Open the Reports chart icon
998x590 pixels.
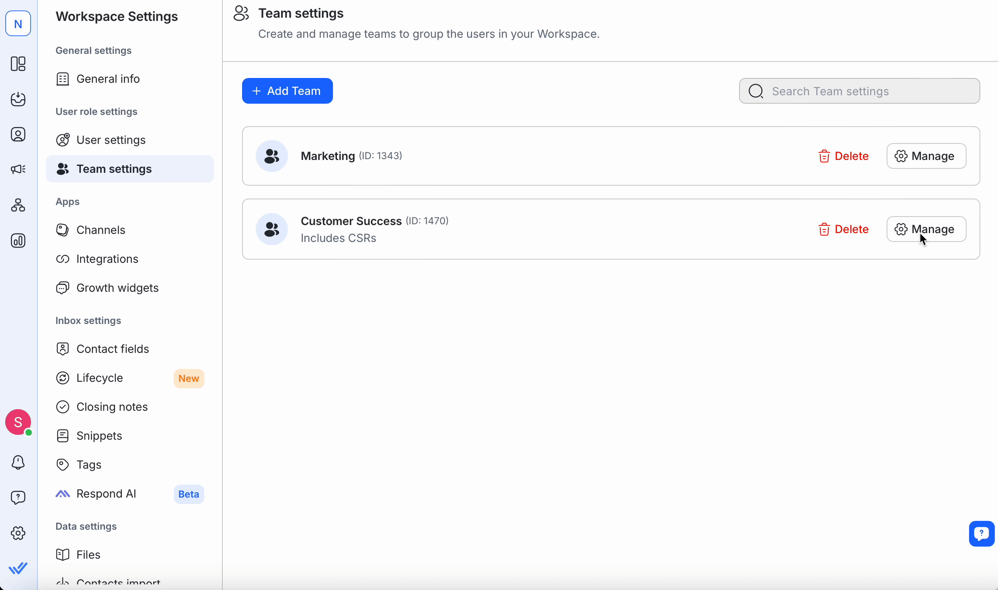pos(18,240)
